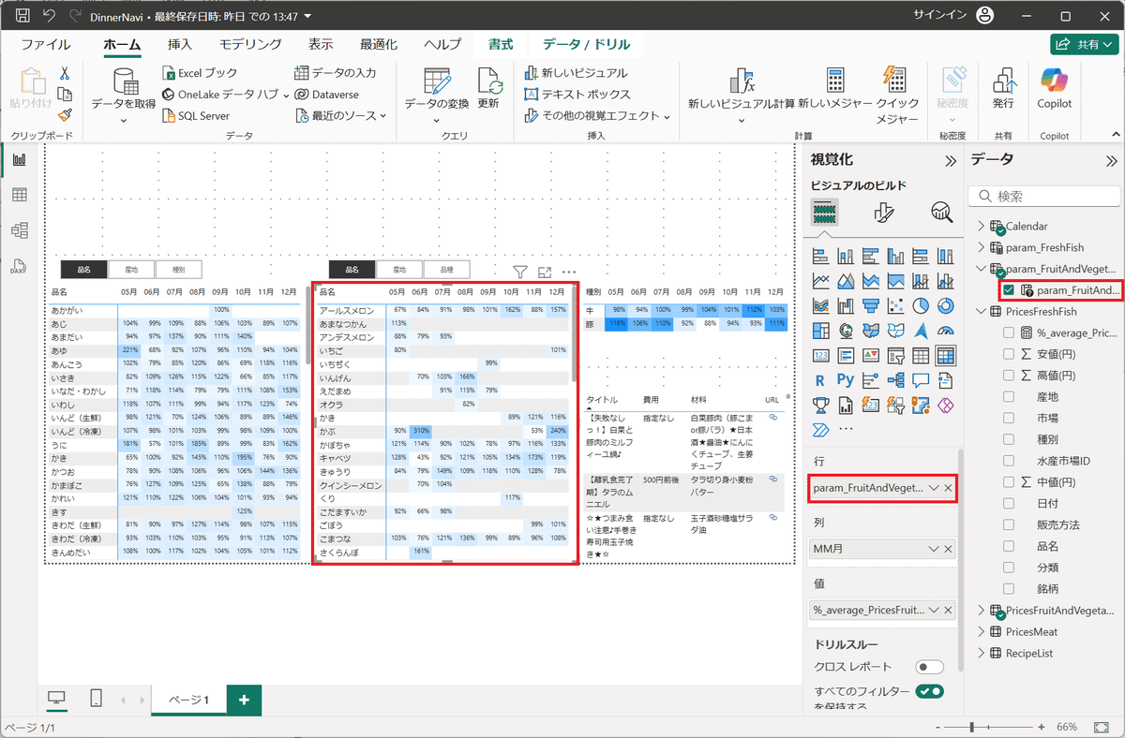Check the %_average_Pric... measure checkbox

(x=1009, y=332)
